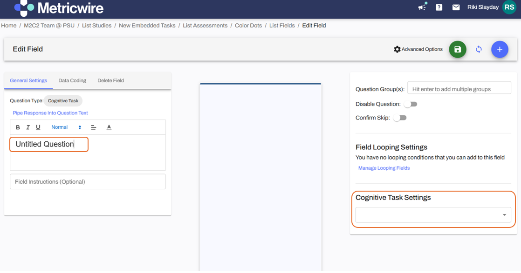Open the text color picker
Viewport: 521px width, 273px height.
[x=109, y=127]
